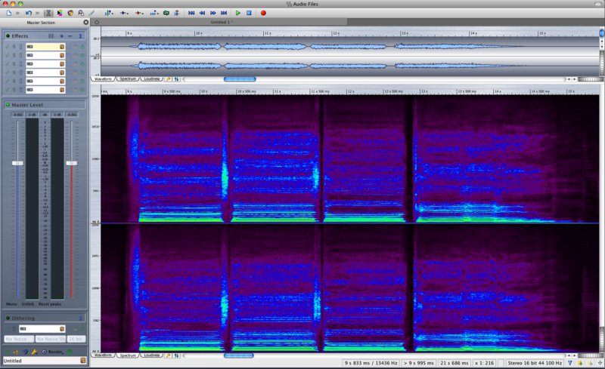Open the preset menu beside Untitled

pyautogui.click(x=83, y=361)
